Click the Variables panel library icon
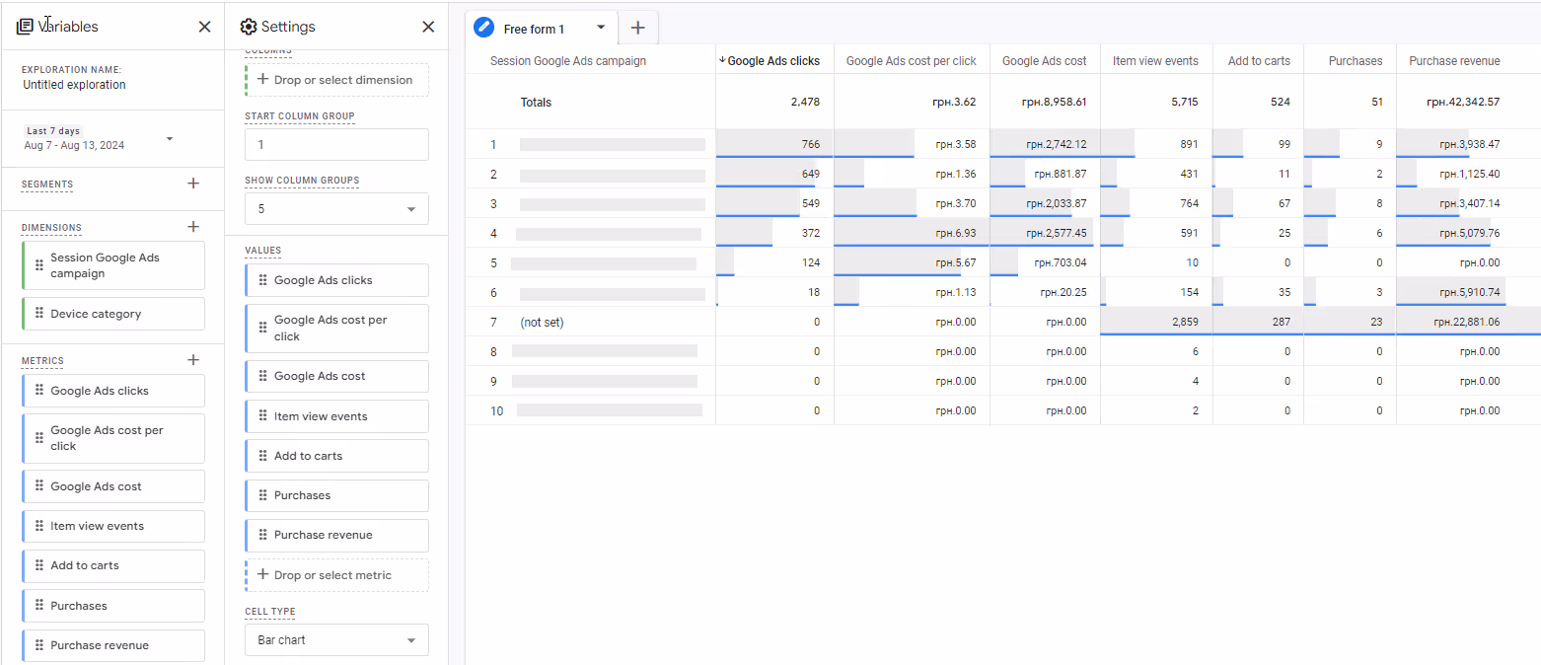This screenshot has width=1541, height=665. point(25,27)
